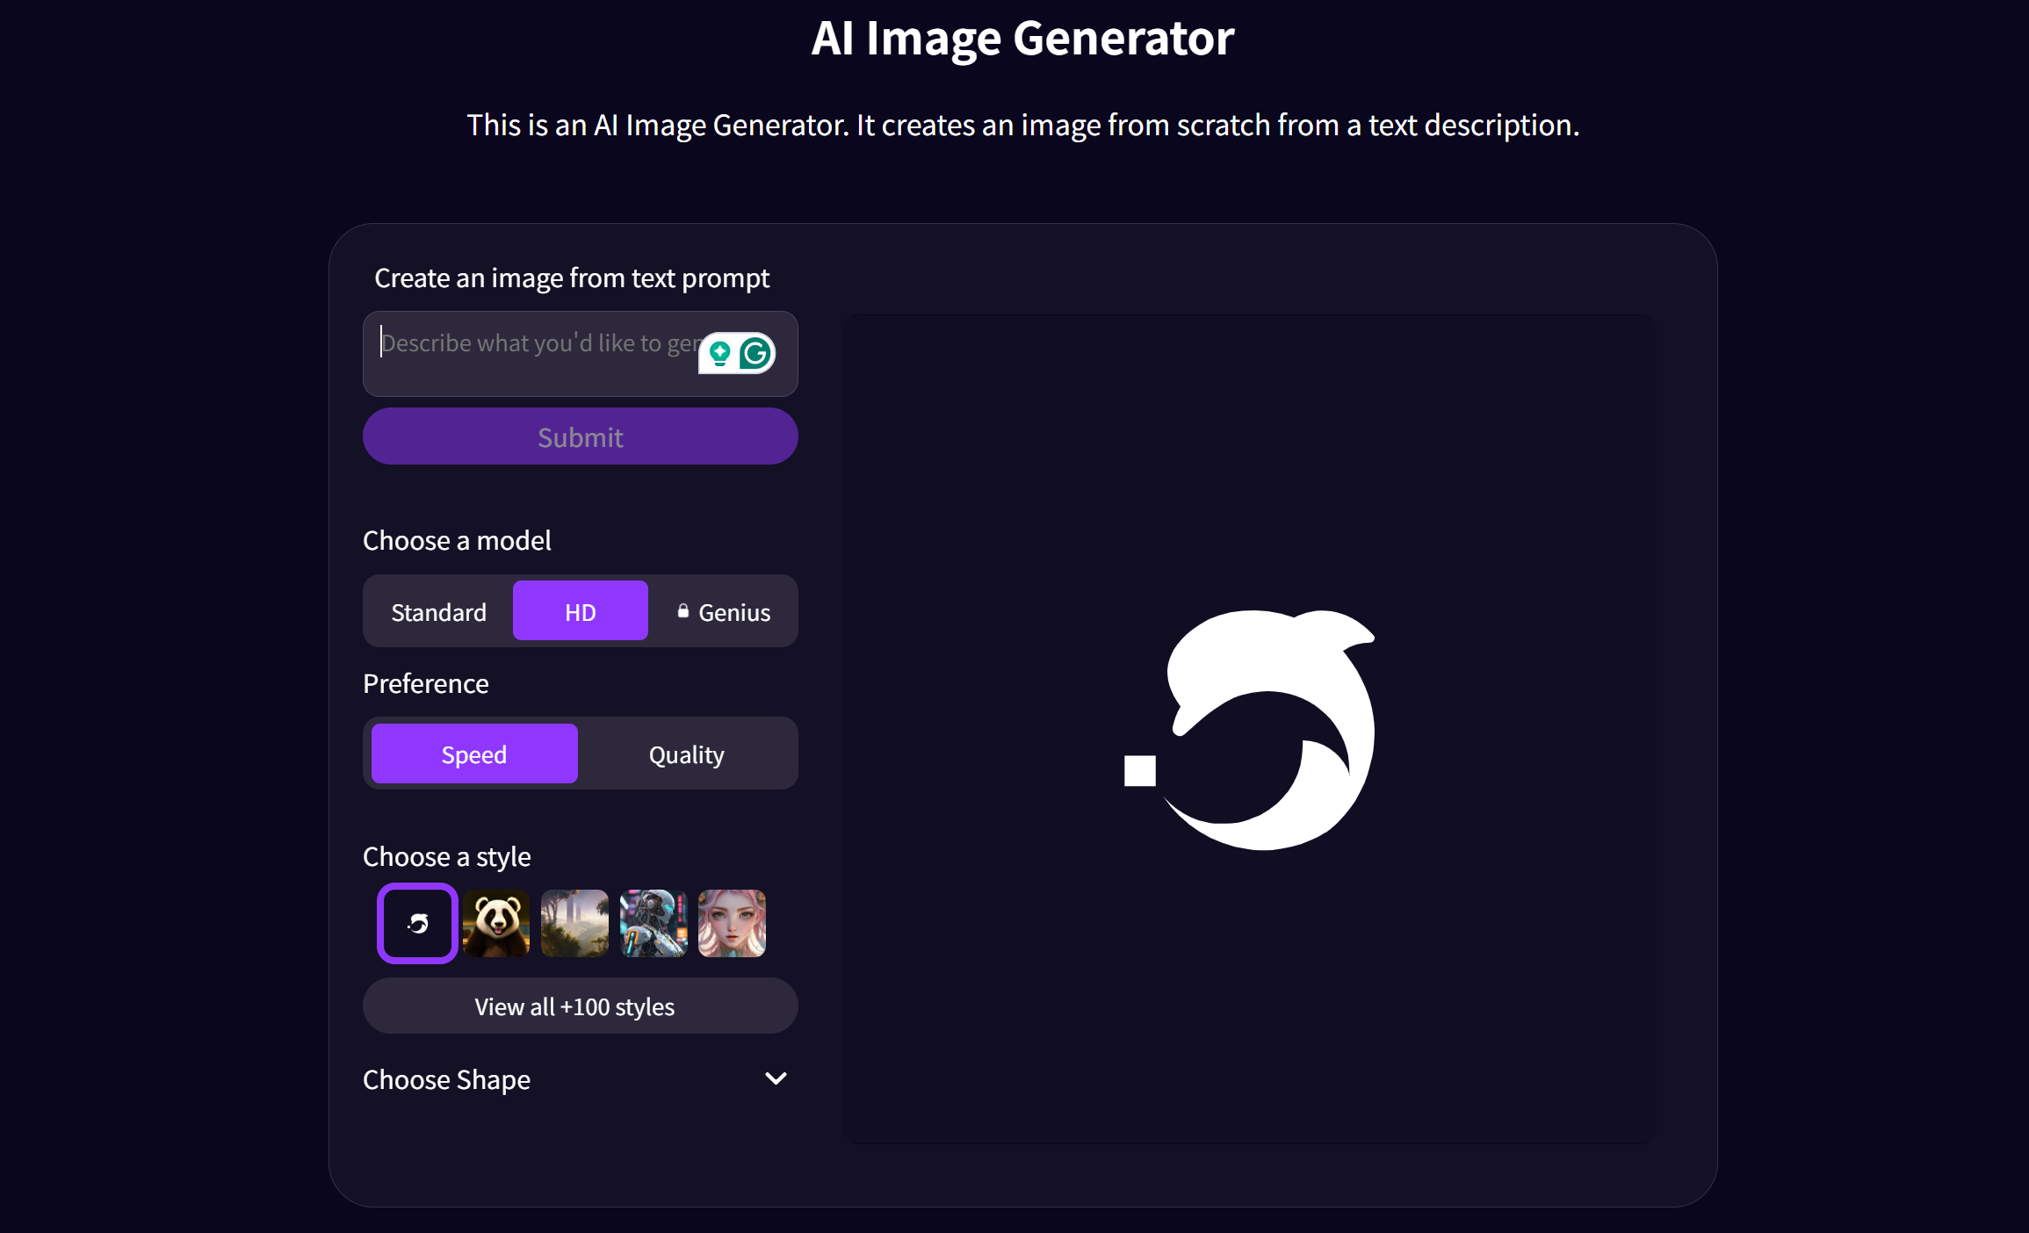Select the locked Genius model tab
Viewport: 2029px width, 1233px height.
click(x=724, y=610)
